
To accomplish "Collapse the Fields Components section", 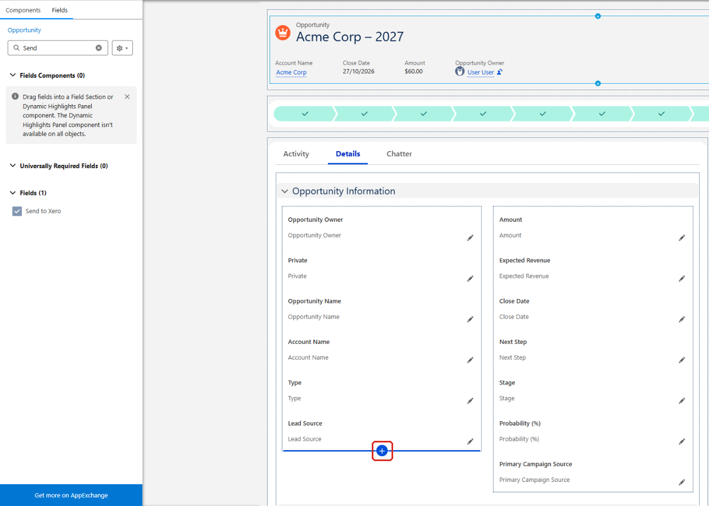I will (13, 75).
